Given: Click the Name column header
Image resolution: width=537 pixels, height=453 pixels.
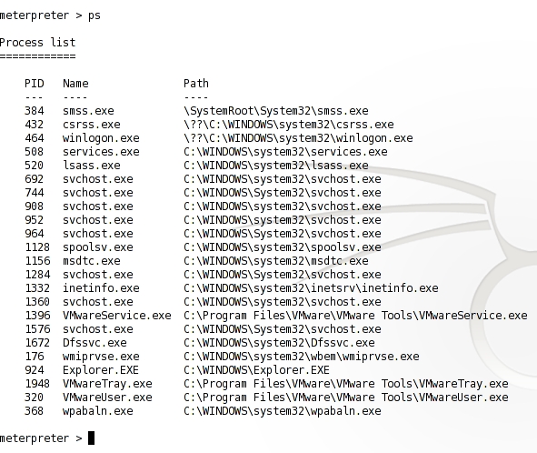Looking at the screenshot, I should [75, 84].
